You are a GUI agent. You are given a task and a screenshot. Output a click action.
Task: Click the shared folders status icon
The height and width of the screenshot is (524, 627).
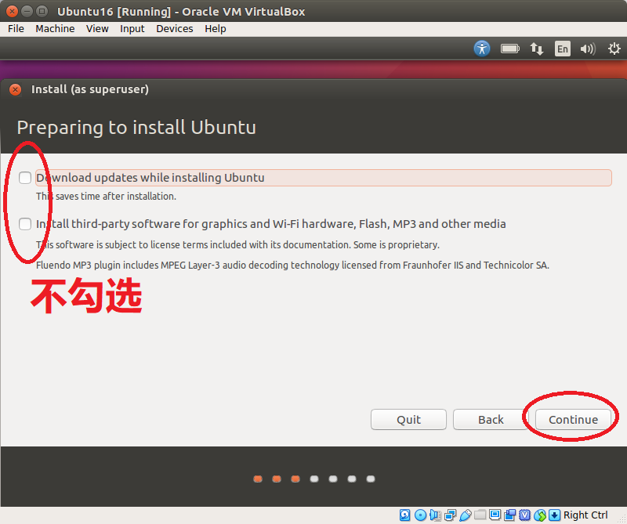pyautogui.click(x=480, y=515)
